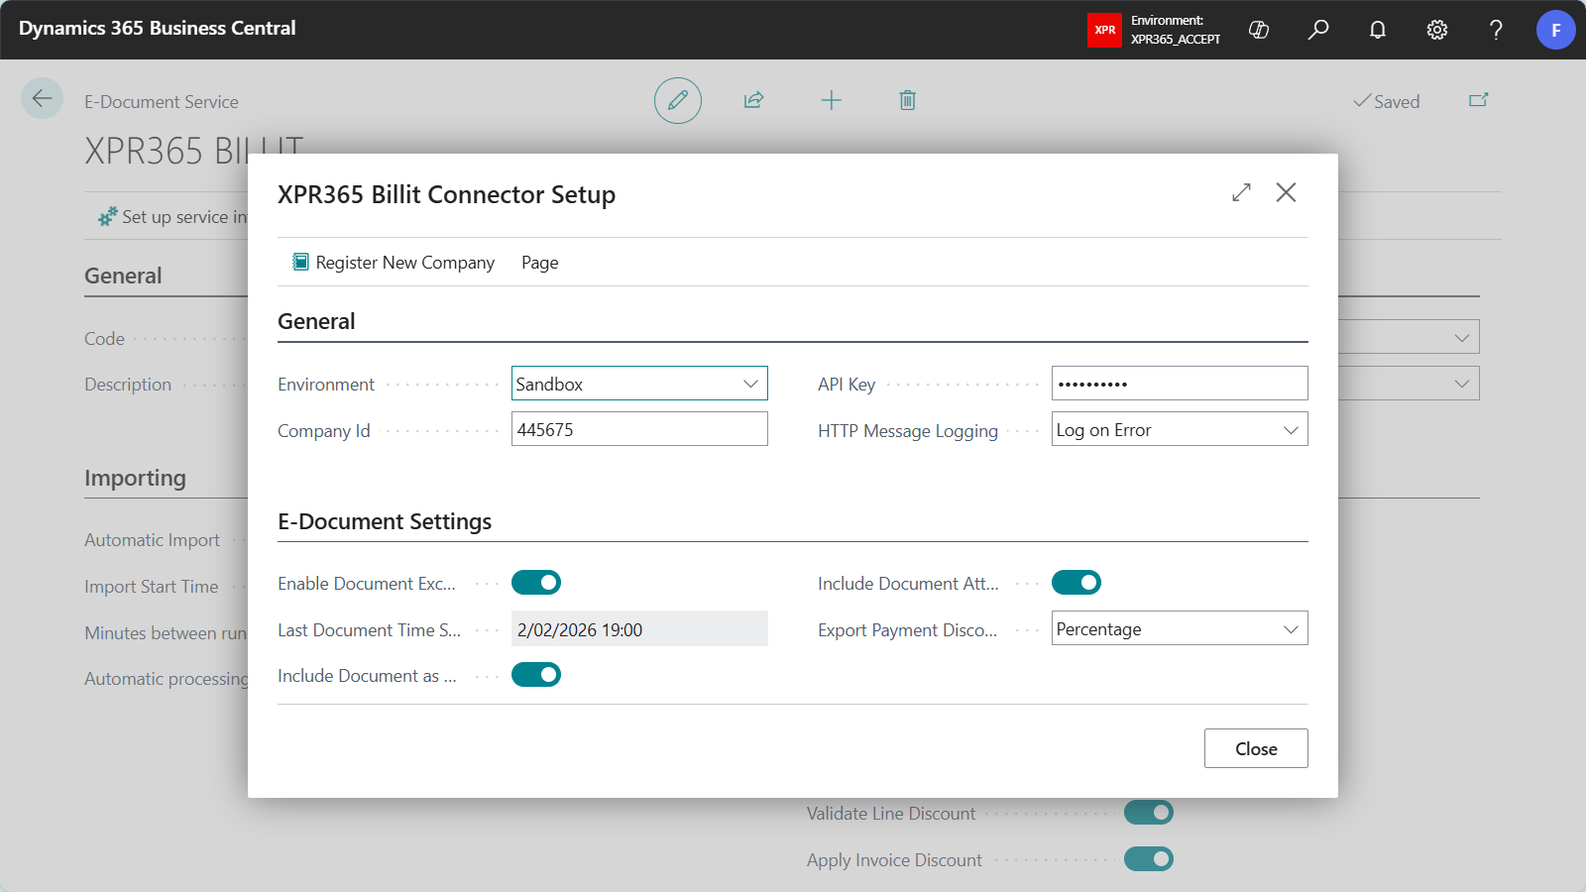This screenshot has width=1586, height=892.
Task: Click the search magnifier icon
Action: click(1318, 30)
